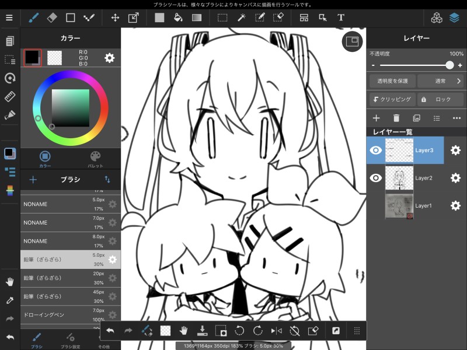
Task: Select the selection eraser tool
Action: (278, 18)
